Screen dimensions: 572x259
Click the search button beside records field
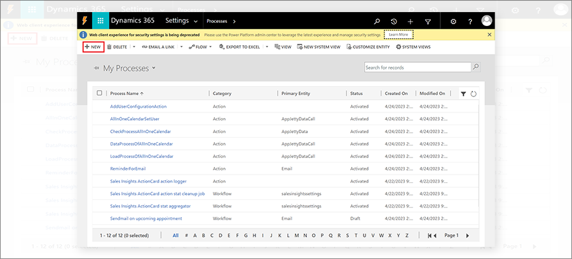pyautogui.click(x=476, y=67)
